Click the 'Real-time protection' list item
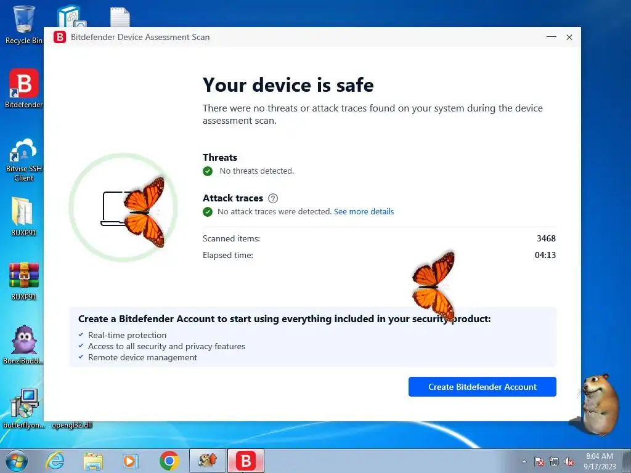The height and width of the screenshot is (473, 631). pyautogui.click(x=127, y=336)
